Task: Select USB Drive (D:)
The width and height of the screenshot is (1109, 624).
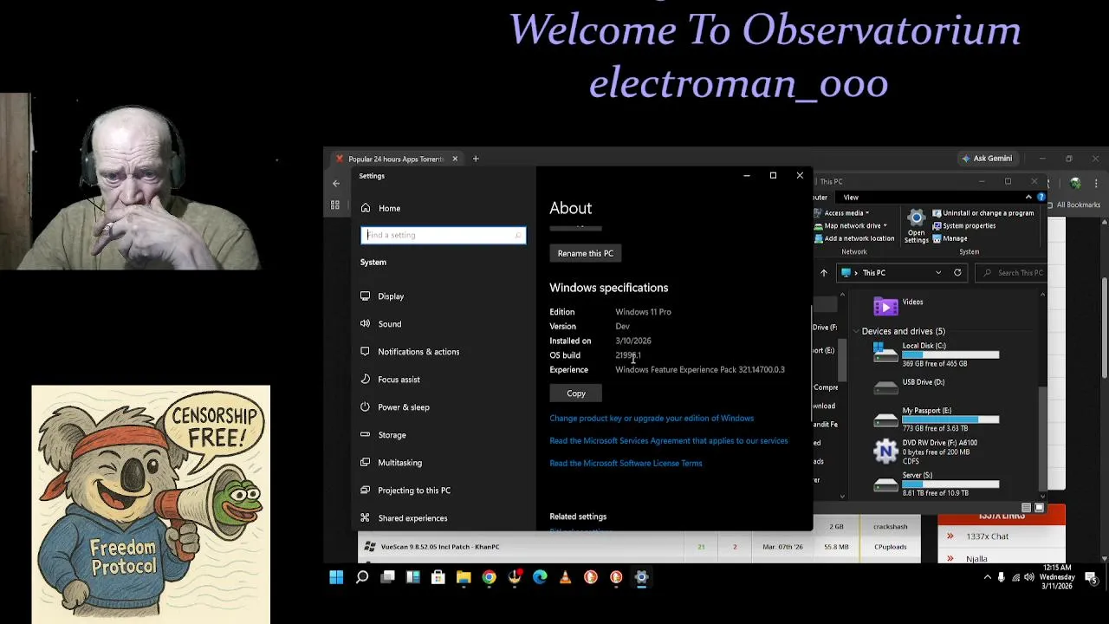Action: coord(910,385)
